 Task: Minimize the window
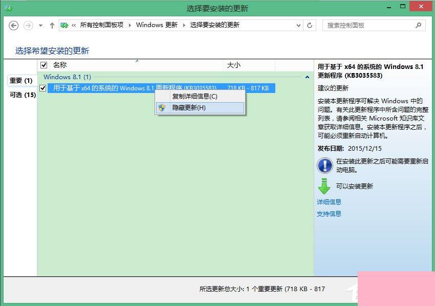click(389, 7)
